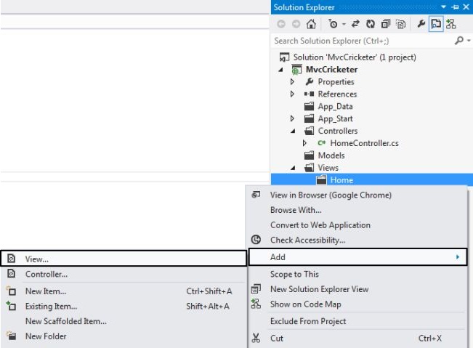Image resolution: width=473 pixels, height=348 pixels.
Task: Select Controller... in the Add submenu
Action: [x=46, y=275]
